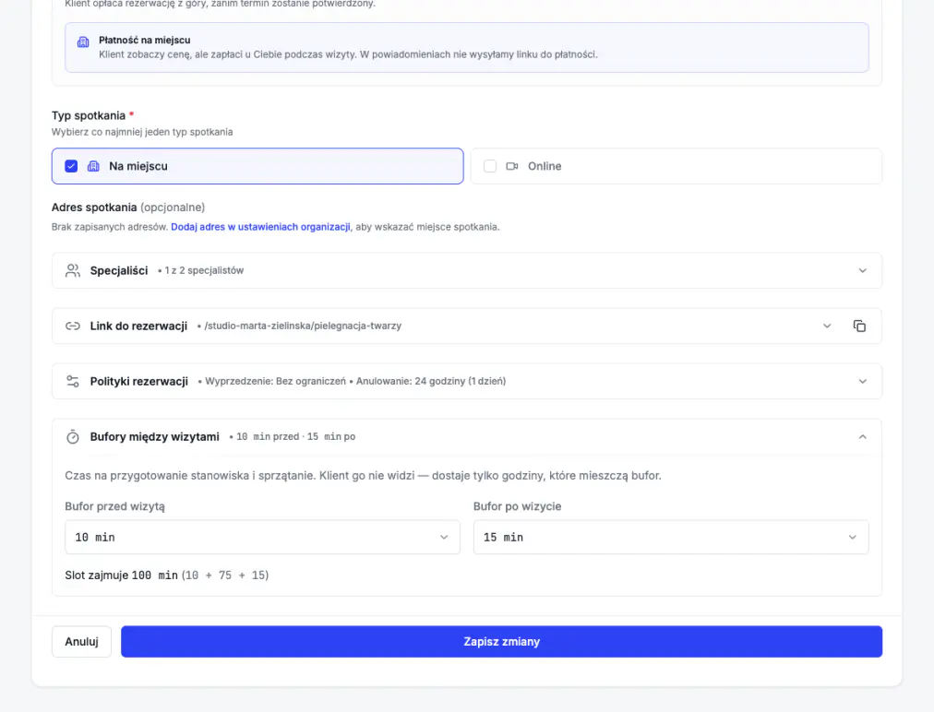Click the Bufor przed wizytą label

click(x=115, y=506)
